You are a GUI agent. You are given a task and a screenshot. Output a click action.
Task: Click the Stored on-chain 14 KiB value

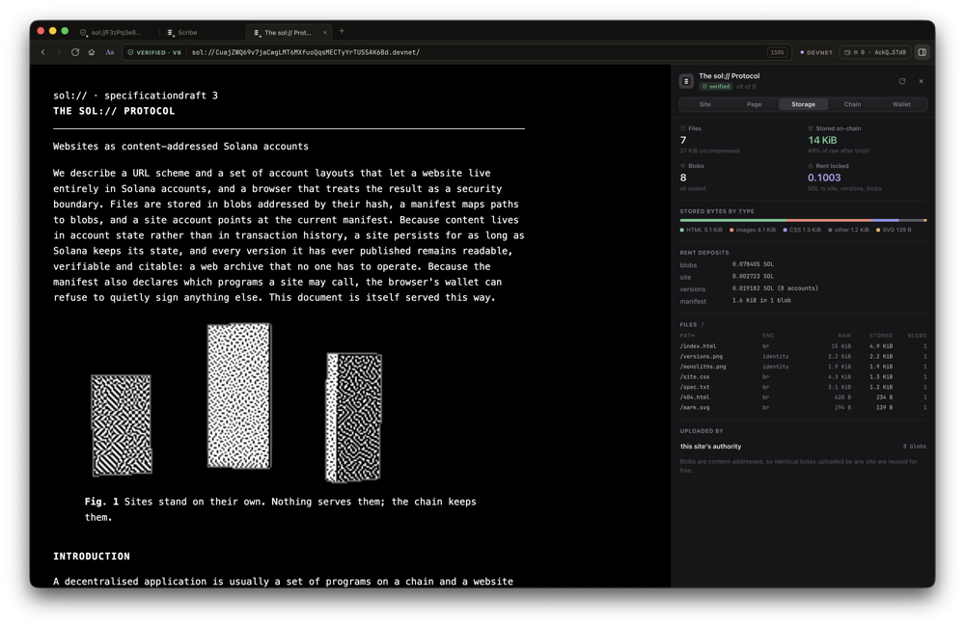tap(822, 140)
